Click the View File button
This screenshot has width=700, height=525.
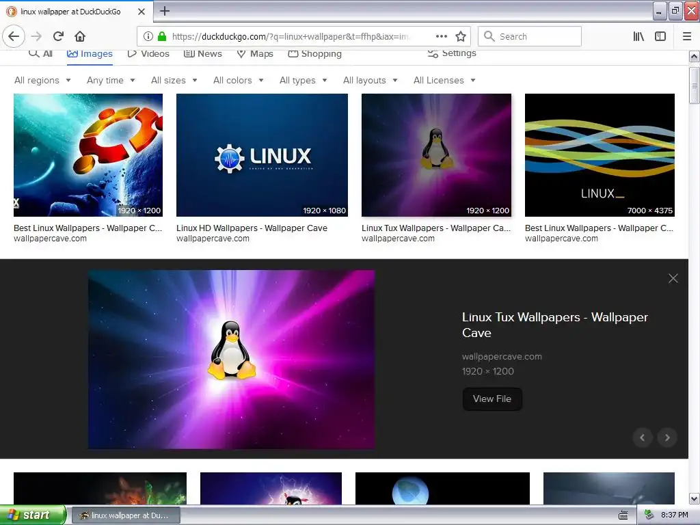click(492, 399)
